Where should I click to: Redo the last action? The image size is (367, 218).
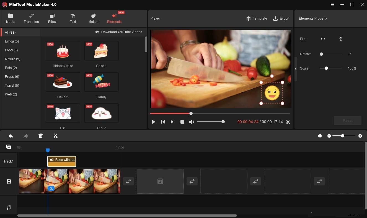26,136
